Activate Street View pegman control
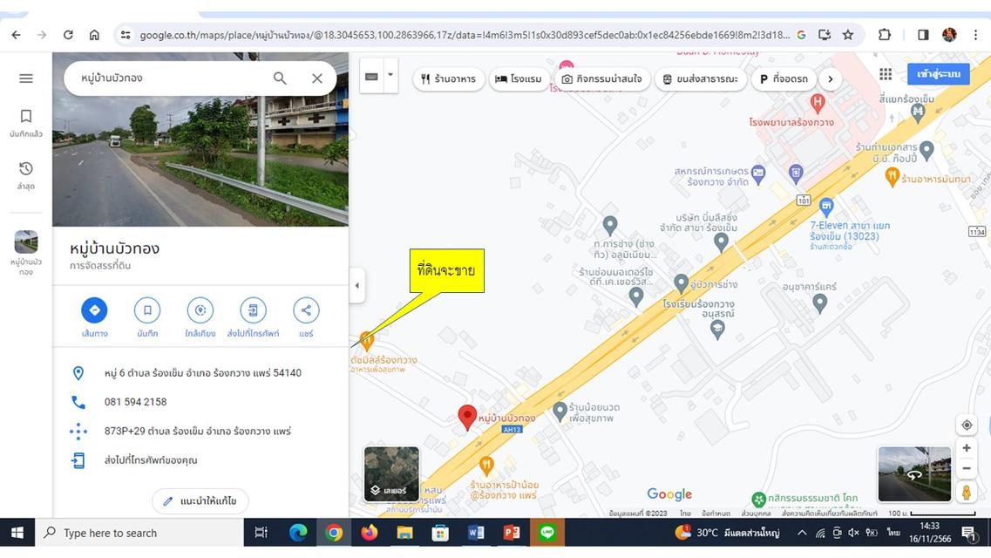Viewport: 991px width, 558px height. coord(966,491)
